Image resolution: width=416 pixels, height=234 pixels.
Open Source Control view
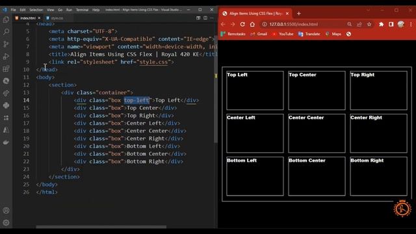[6, 44]
